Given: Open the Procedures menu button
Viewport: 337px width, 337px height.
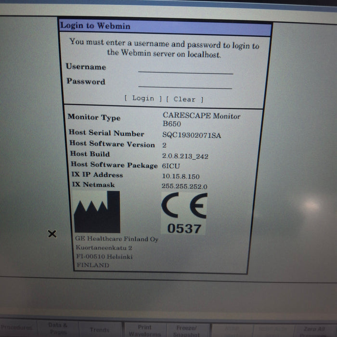Looking at the screenshot, I should [x=16, y=328].
